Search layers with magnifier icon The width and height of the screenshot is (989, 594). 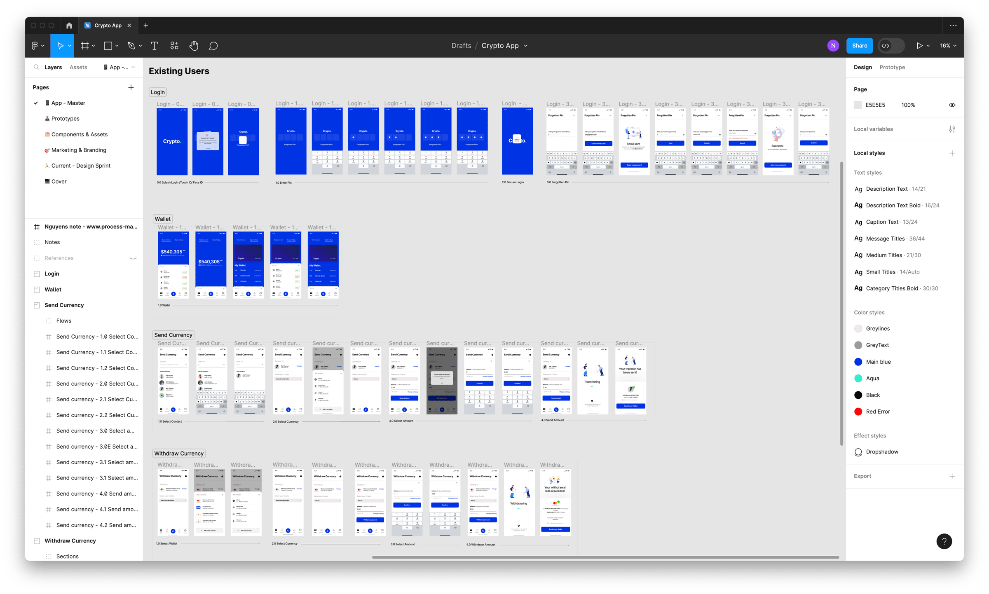[36, 67]
